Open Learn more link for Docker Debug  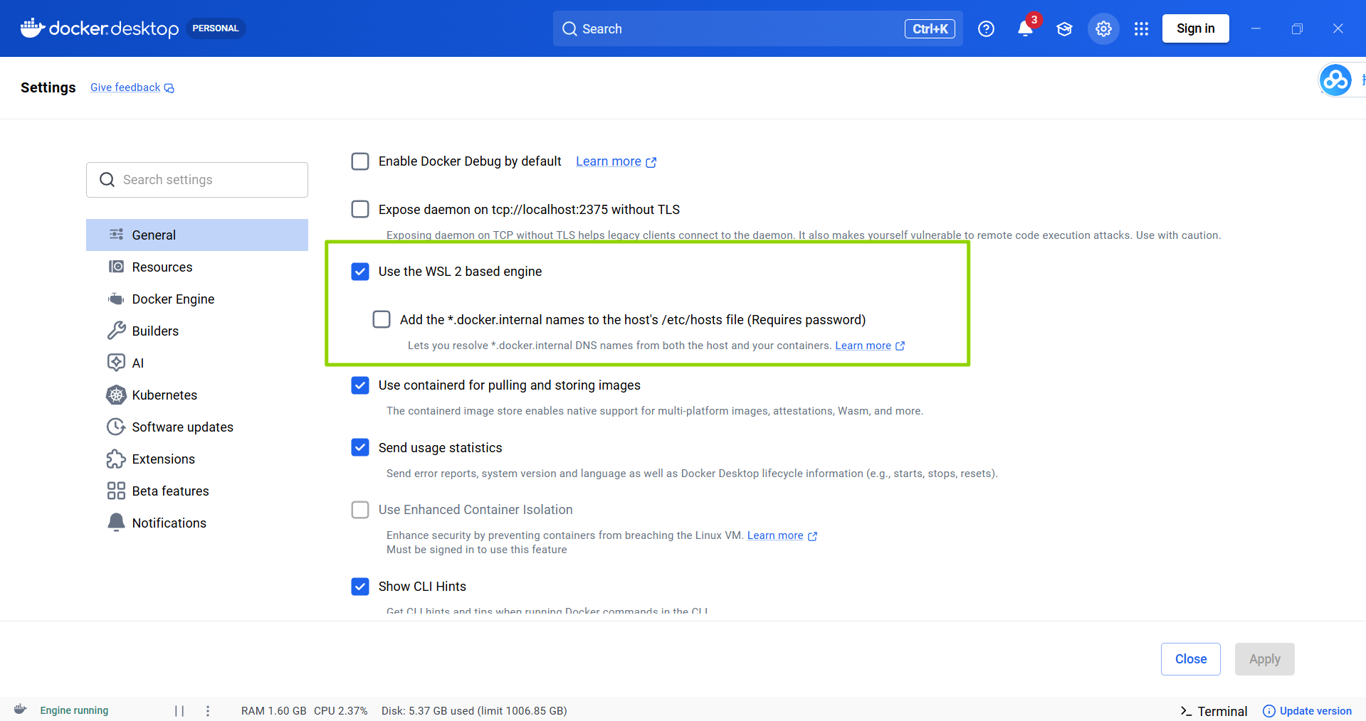(609, 161)
